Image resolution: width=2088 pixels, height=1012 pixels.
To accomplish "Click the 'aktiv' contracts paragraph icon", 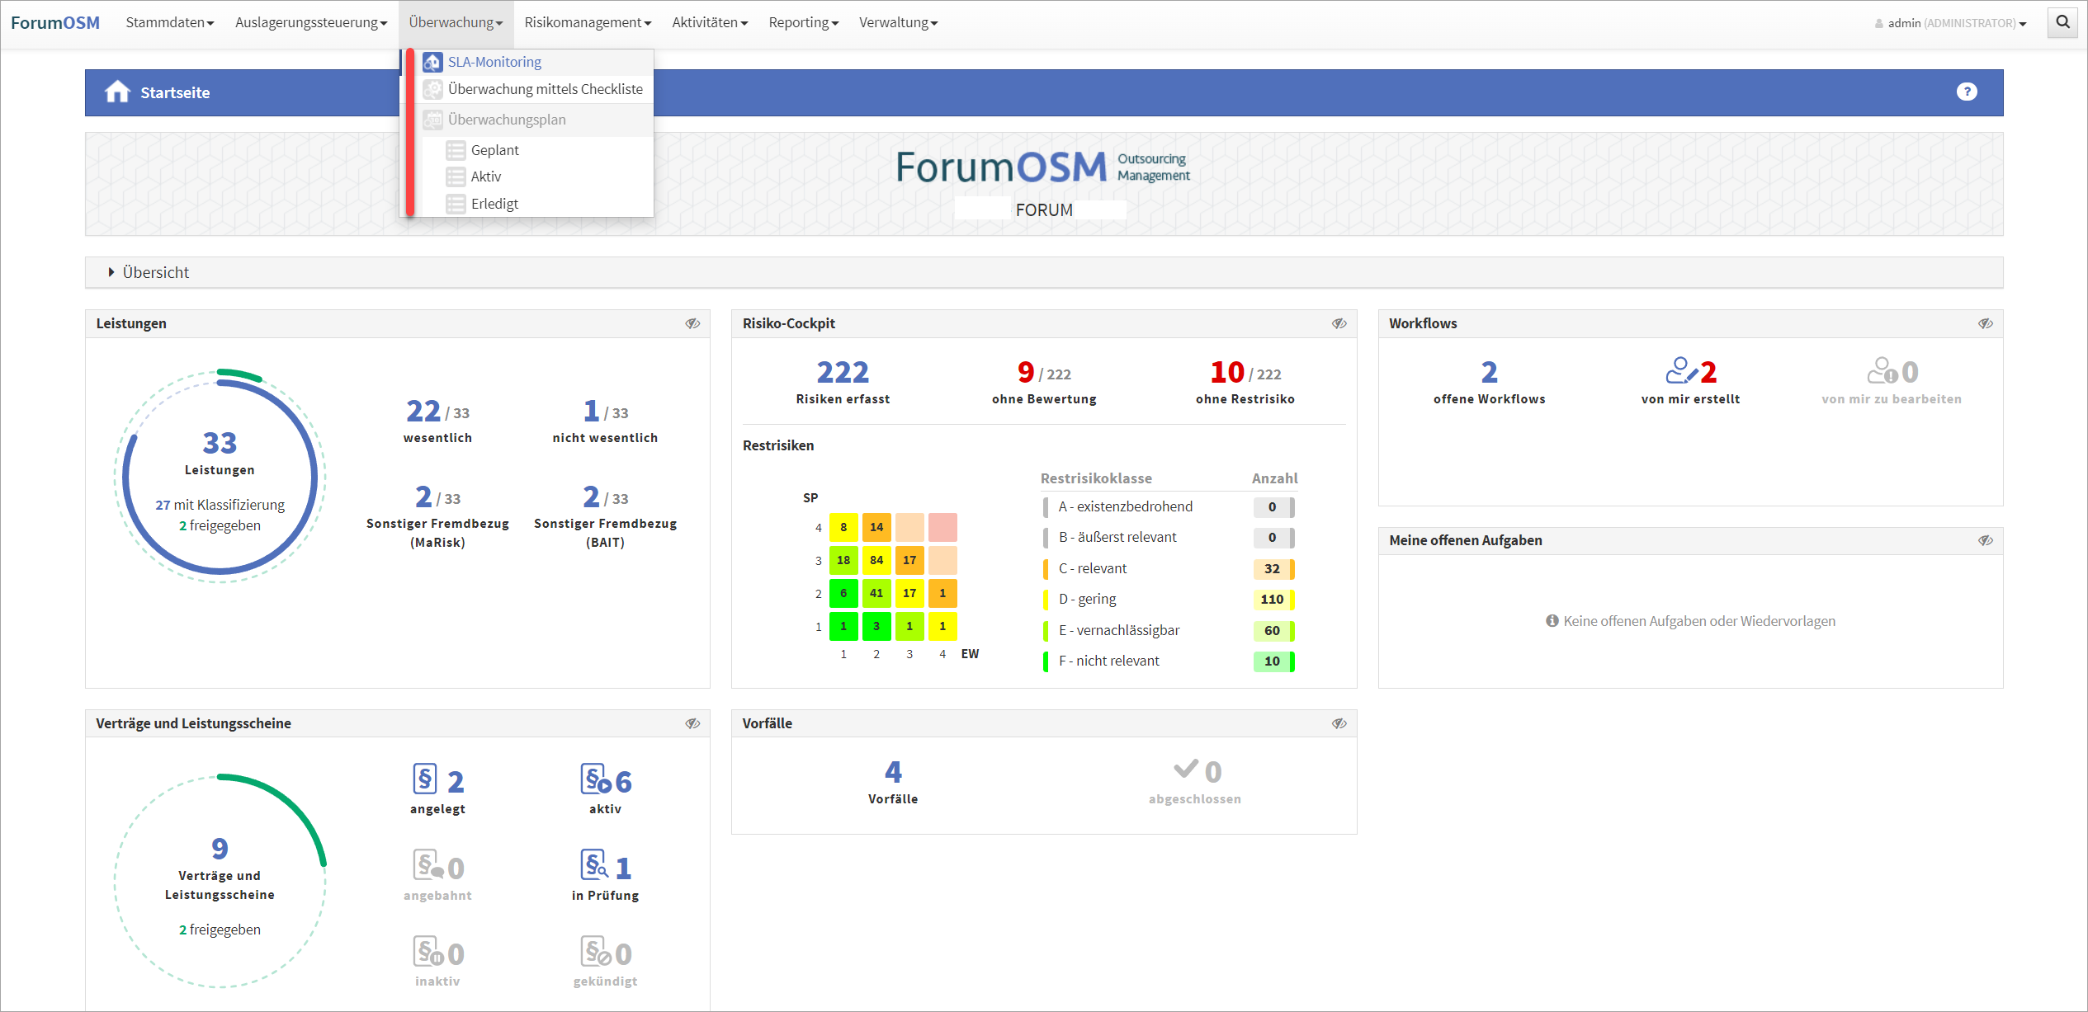I will click(596, 779).
